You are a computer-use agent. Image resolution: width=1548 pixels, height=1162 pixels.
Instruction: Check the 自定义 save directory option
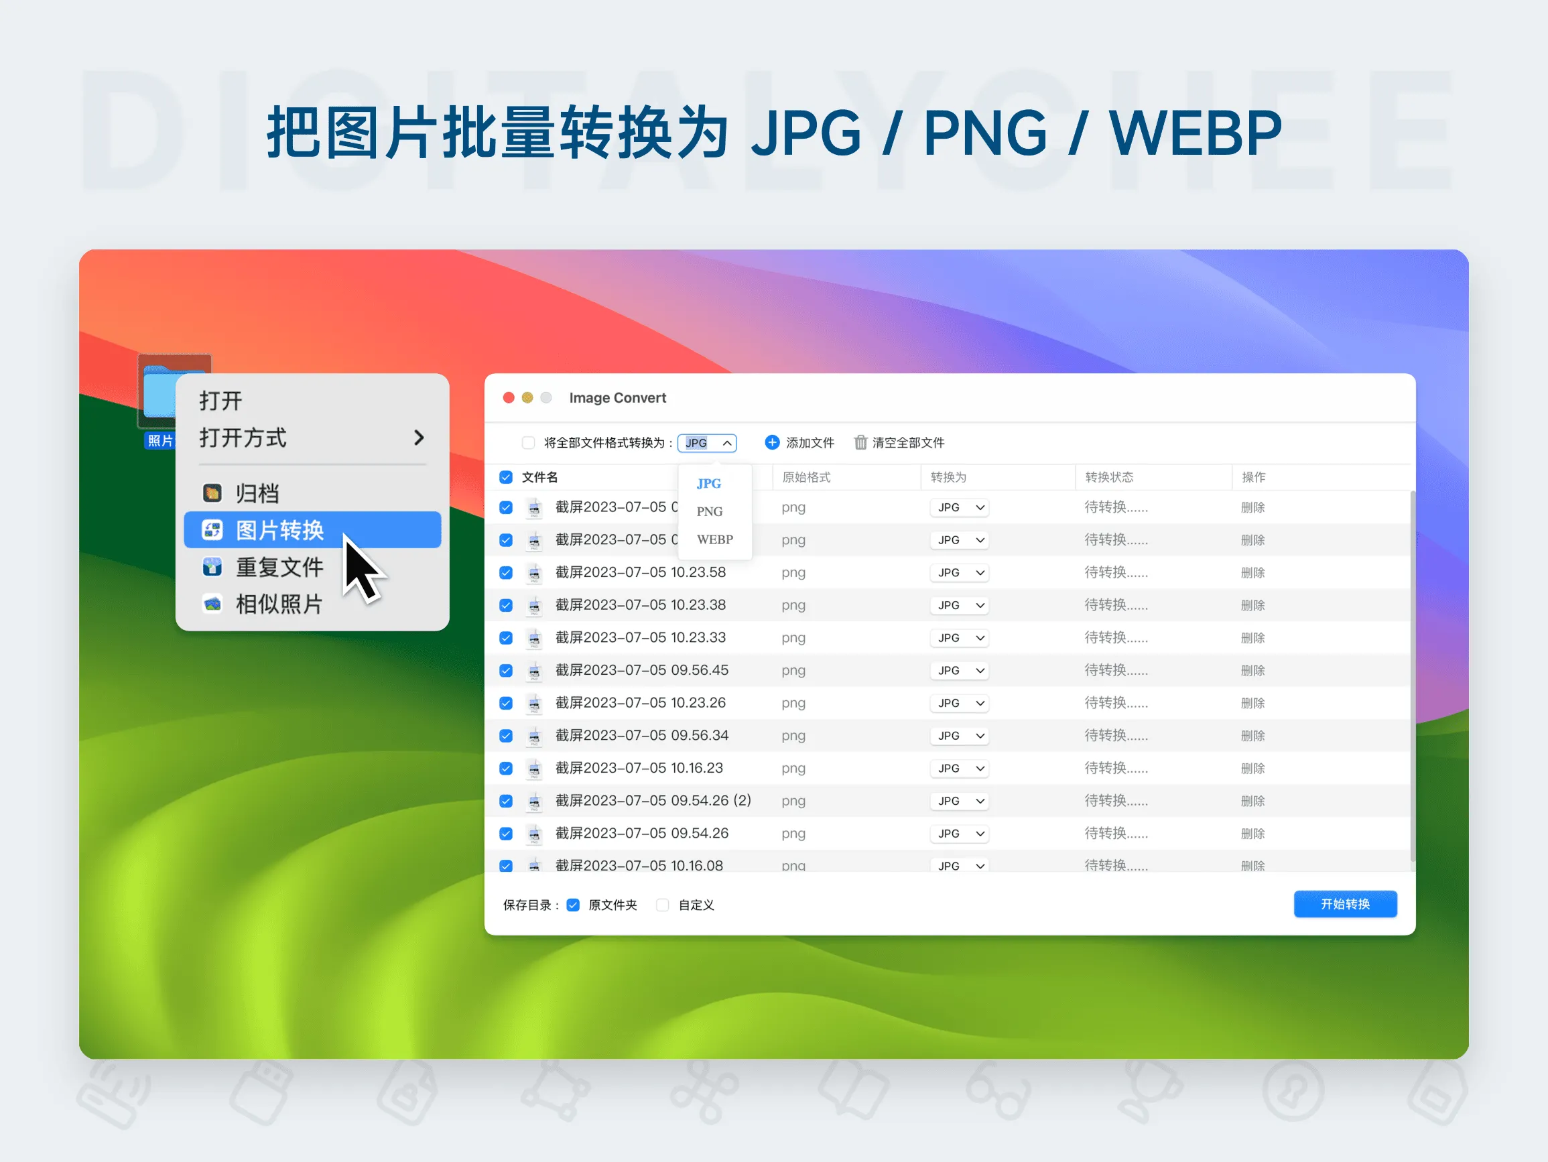click(662, 905)
